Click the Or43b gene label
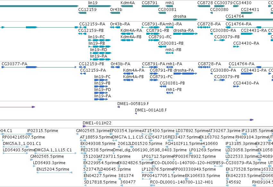 click(116, 9)
